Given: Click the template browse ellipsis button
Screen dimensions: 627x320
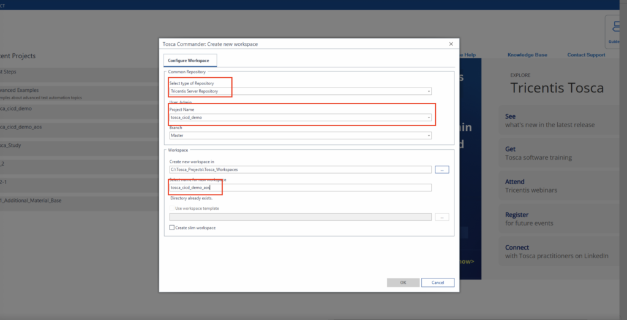Looking at the screenshot, I should (x=442, y=217).
